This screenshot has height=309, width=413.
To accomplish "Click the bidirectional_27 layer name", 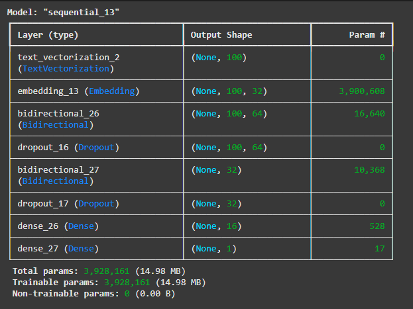I will 58,169.
